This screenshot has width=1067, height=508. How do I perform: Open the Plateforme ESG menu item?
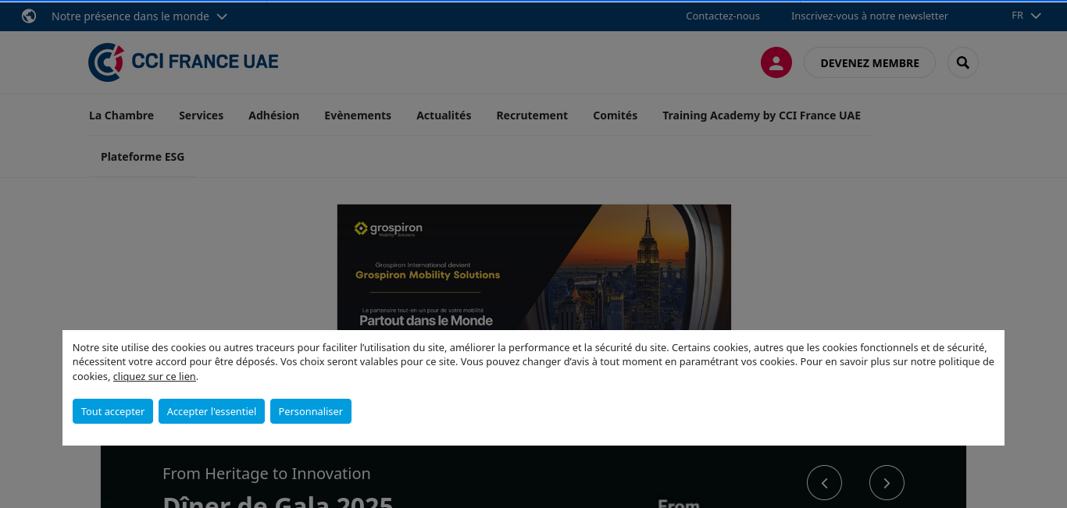pyautogui.click(x=142, y=157)
